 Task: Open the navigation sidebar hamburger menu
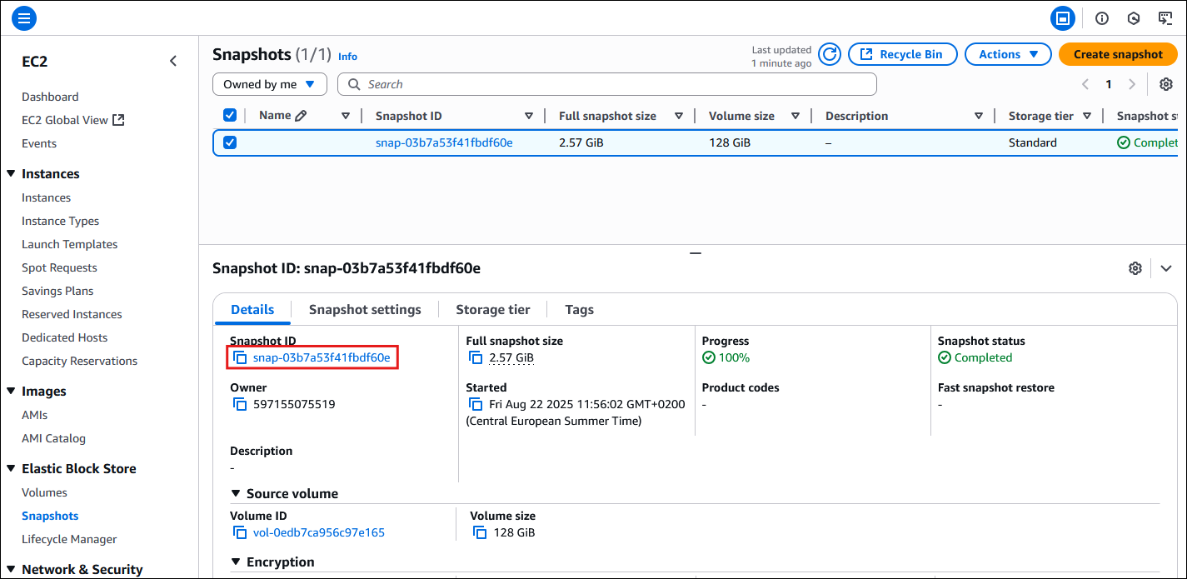(23, 17)
